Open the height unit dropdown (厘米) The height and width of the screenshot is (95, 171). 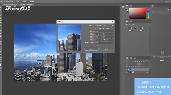[108, 37]
